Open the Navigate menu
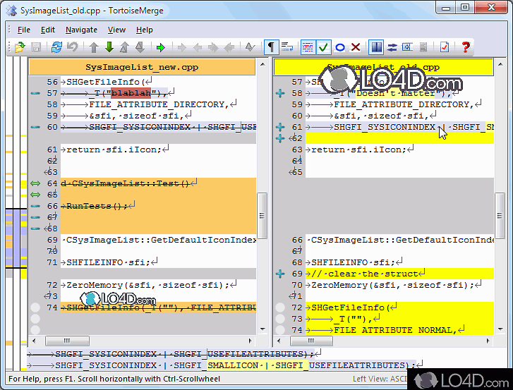The image size is (513, 390). tap(81, 30)
